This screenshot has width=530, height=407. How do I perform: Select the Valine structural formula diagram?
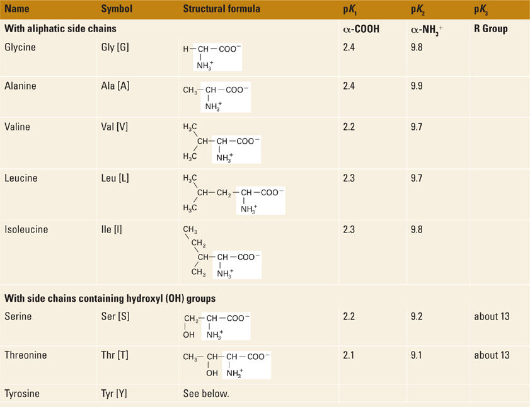coord(221,142)
